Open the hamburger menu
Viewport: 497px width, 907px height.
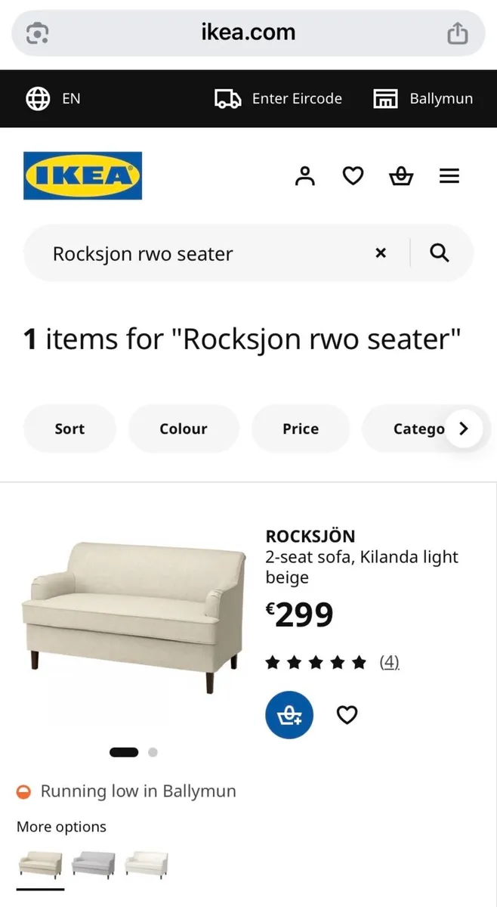449,175
